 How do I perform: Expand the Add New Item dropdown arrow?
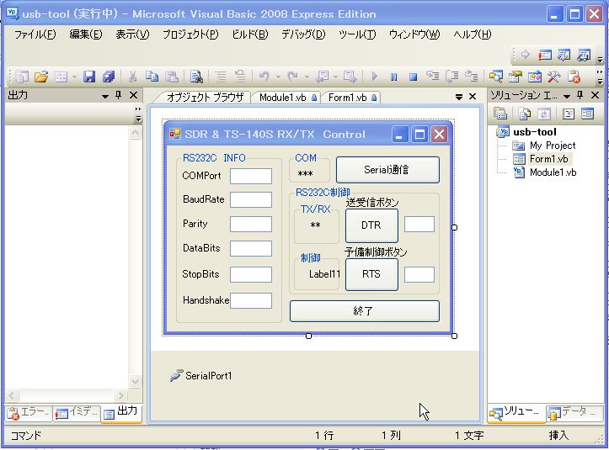coord(74,77)
